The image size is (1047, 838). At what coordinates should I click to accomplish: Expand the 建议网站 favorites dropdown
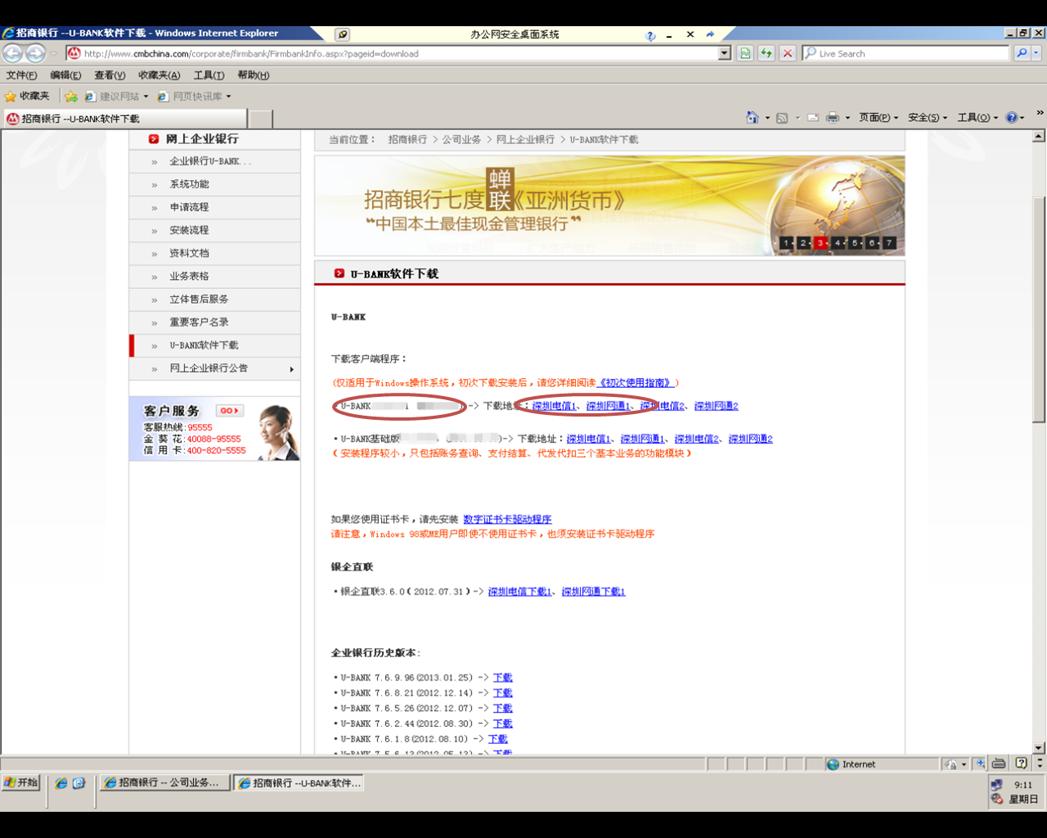click(146, 97)
